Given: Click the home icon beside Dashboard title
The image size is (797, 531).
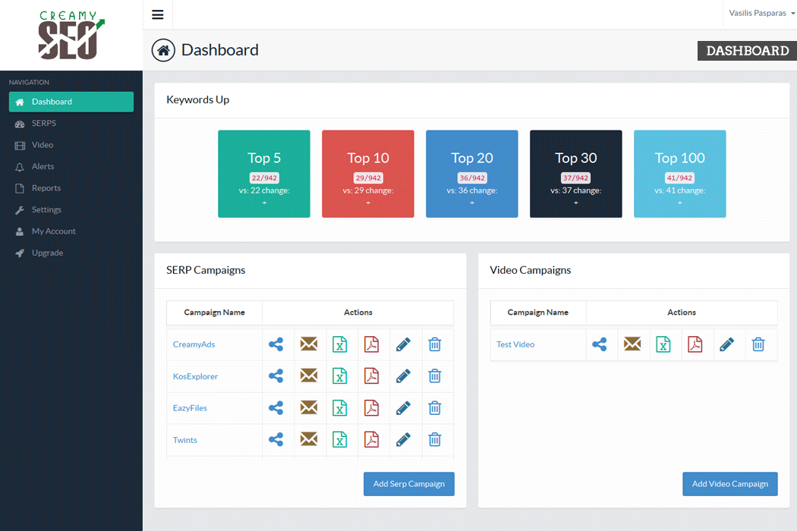Looking at the screenshot, I should coord(163,50).
